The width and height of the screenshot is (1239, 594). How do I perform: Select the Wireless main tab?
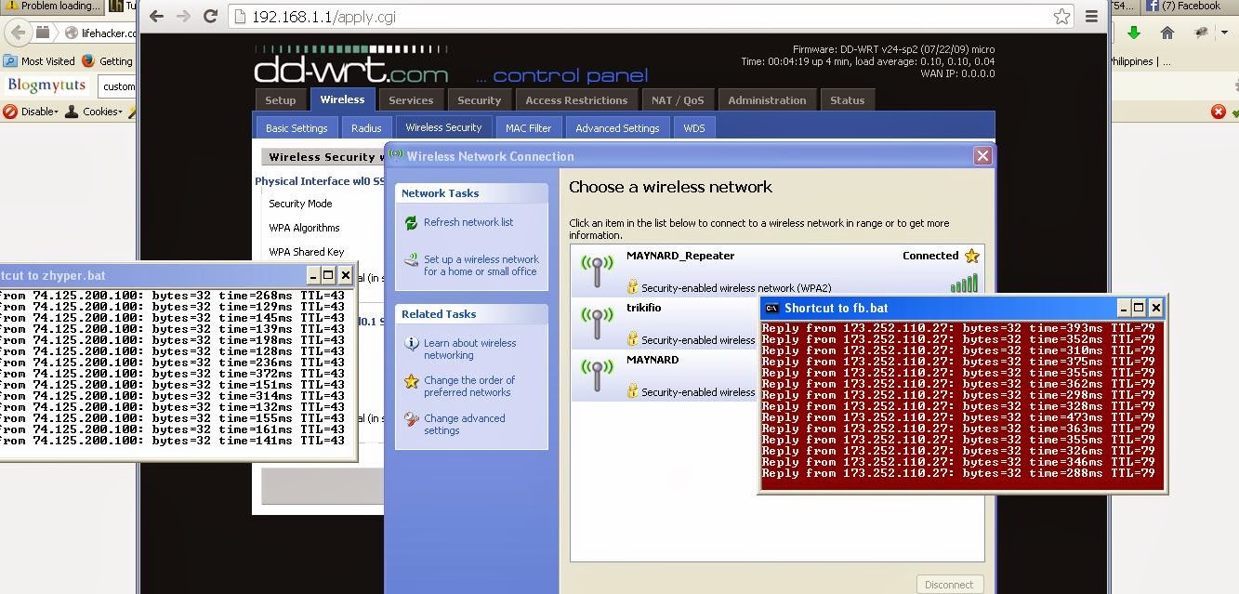[x=342, y=99]
